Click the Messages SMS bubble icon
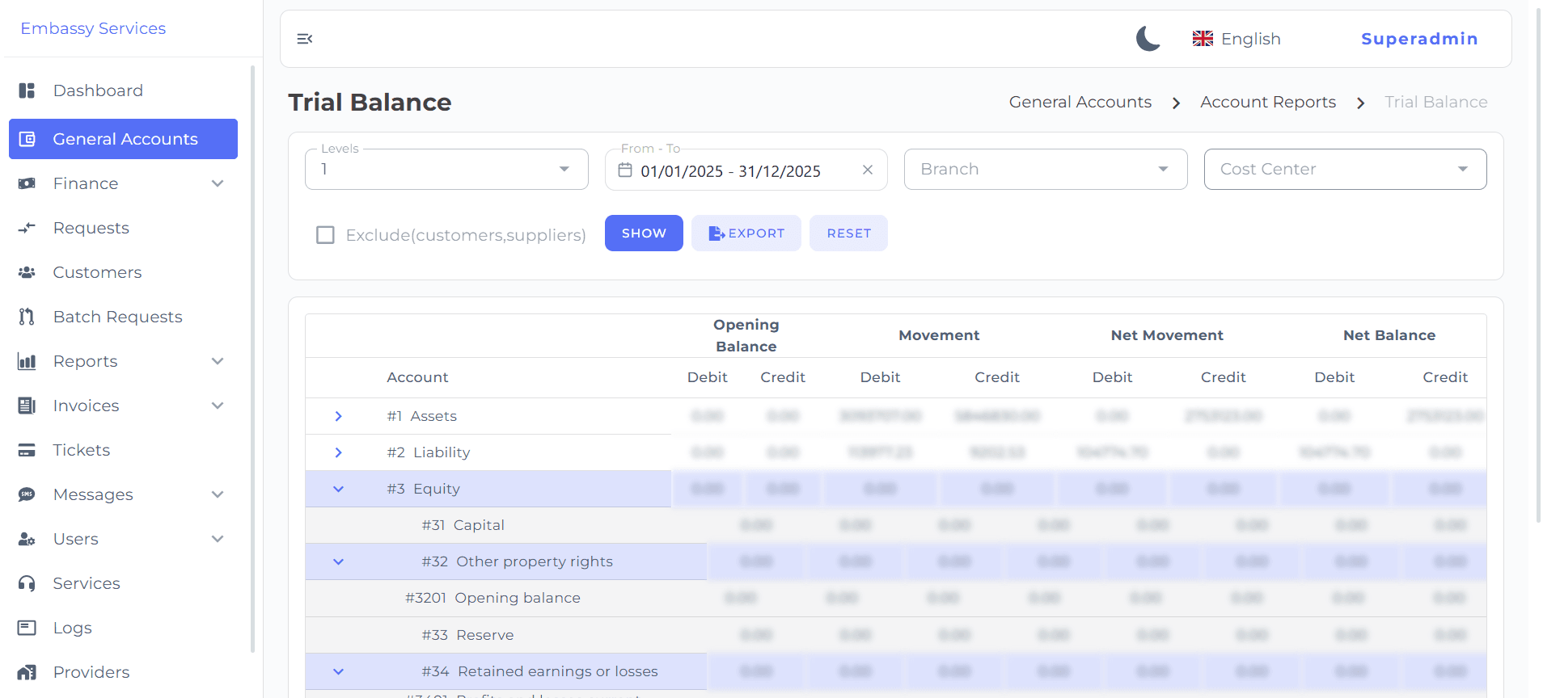This screenshot has height=698, width=1543. (x=27, y=494)
